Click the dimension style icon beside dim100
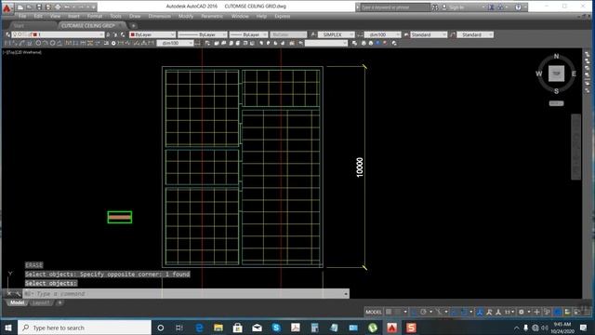595x335 pixels. [360, 34]
